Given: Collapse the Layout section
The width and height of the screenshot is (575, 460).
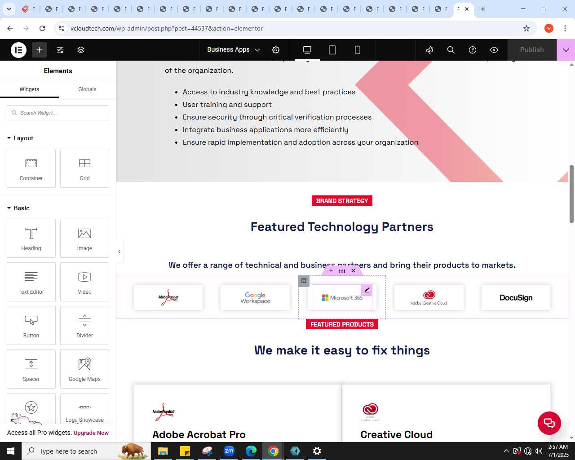Looking at the screenshot, I should (x=20, y=138).
